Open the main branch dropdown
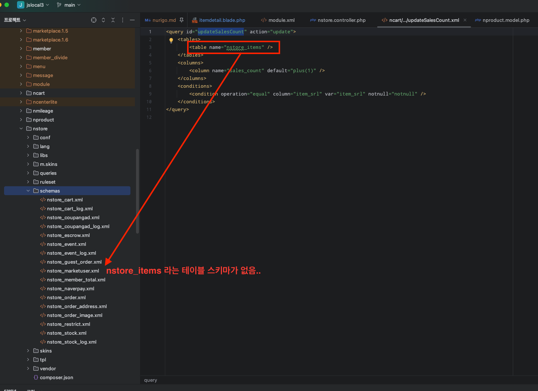The height and width of the screenshot is (391, 538). tap(69, 5)
